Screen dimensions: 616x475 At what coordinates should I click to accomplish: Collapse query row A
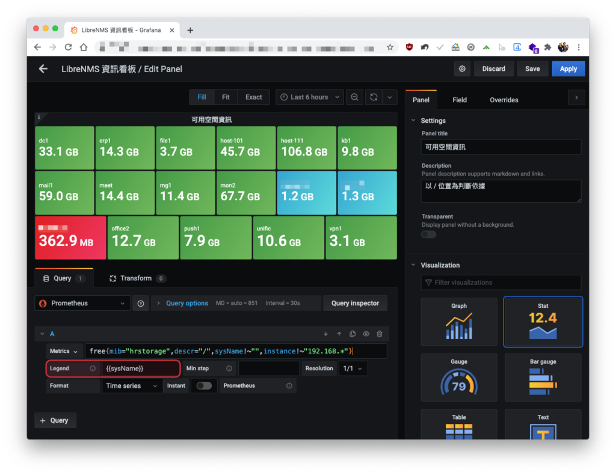[42, 334]
